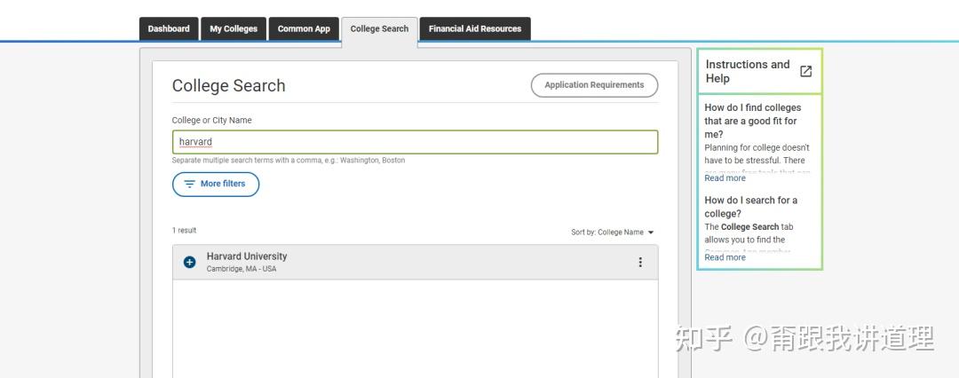Go to the Common App tab
Viewport: 959px width, 378px height.
[x=304, y=28]
